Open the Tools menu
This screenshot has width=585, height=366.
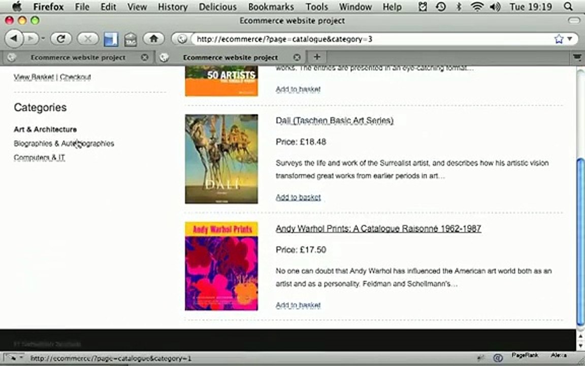tap(317, 7)
